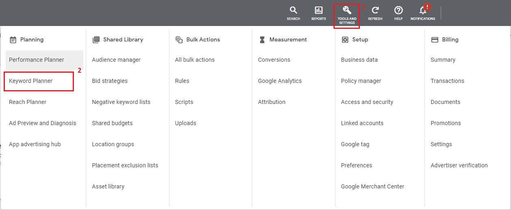Screen dimensions: 511x210
Task: Go to Negative keyword lists
Action: point(121,102)
